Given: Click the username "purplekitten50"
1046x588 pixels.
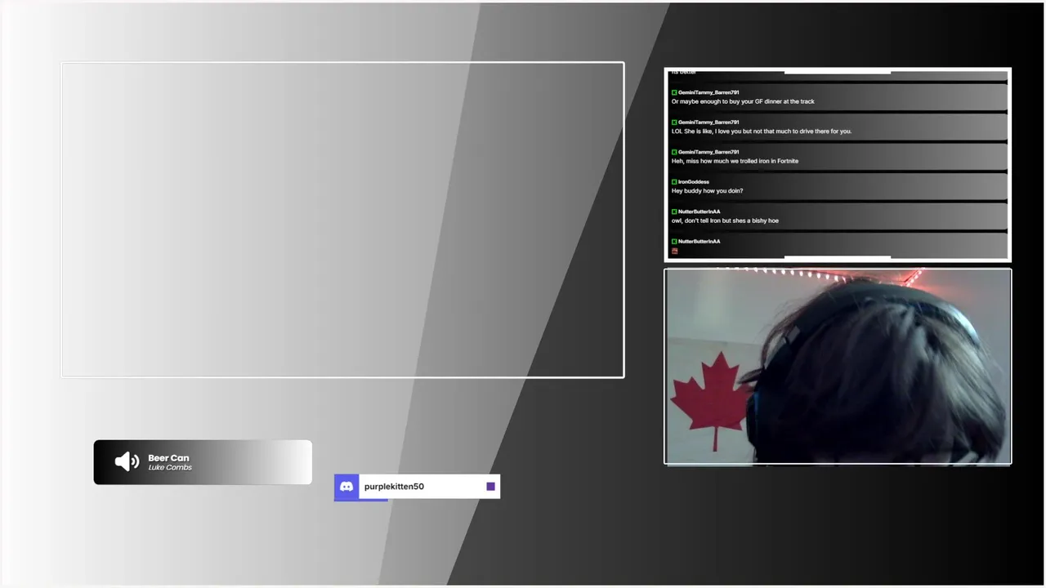Looking at the screenshot, I should (x=394, y=487).
